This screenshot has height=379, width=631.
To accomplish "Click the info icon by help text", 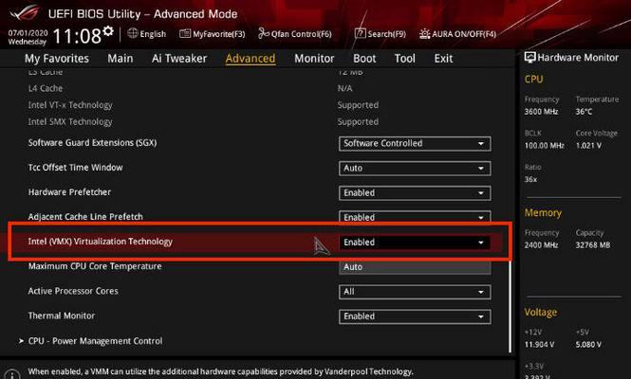I will [x=12, y=374].
